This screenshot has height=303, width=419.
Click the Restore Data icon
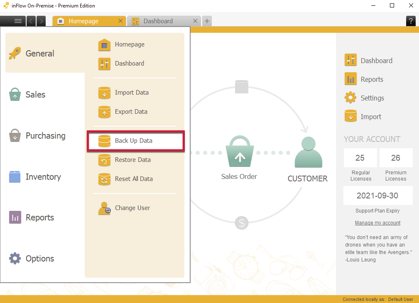[104, 160]
